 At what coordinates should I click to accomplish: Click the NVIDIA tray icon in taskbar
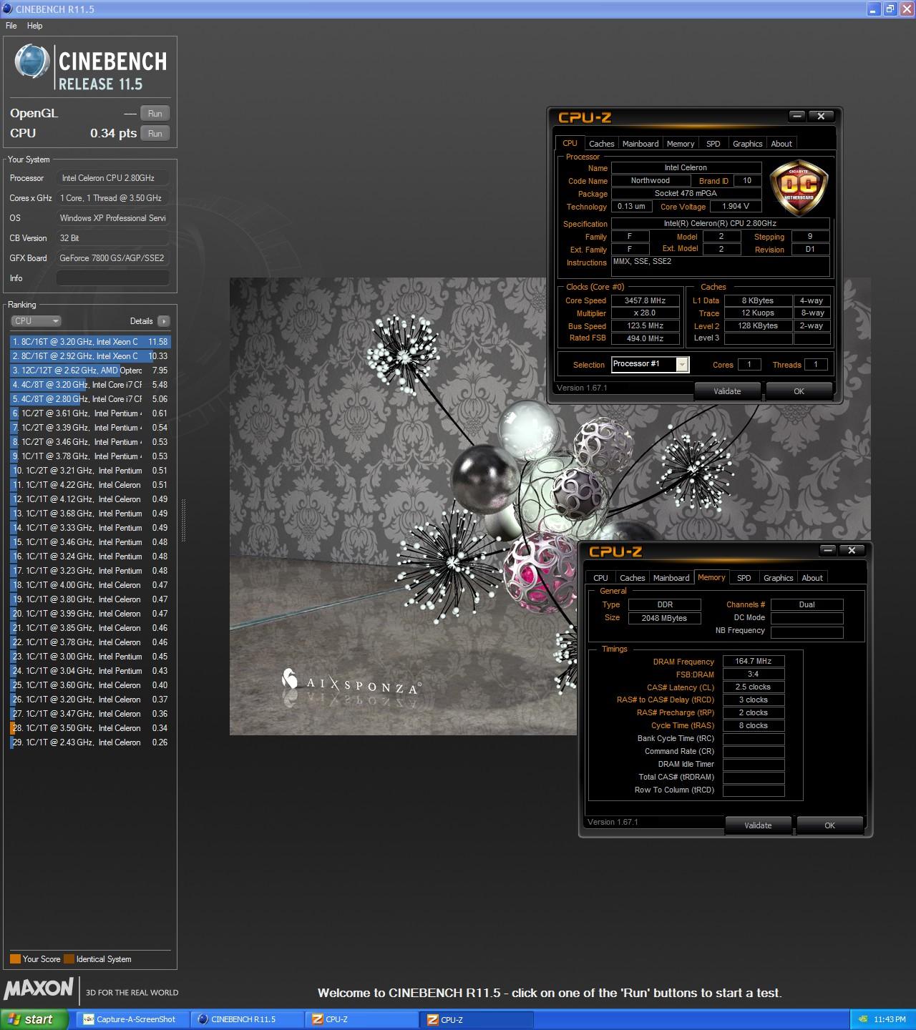tap(863, 1019)
